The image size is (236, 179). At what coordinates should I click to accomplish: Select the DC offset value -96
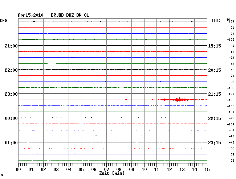pos(232,82)
